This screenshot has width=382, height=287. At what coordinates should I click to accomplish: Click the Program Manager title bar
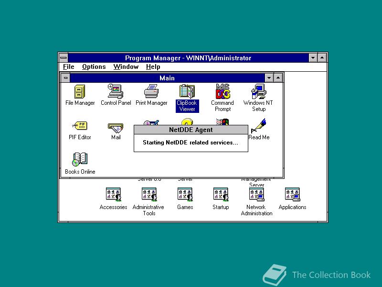pos(188,58)
